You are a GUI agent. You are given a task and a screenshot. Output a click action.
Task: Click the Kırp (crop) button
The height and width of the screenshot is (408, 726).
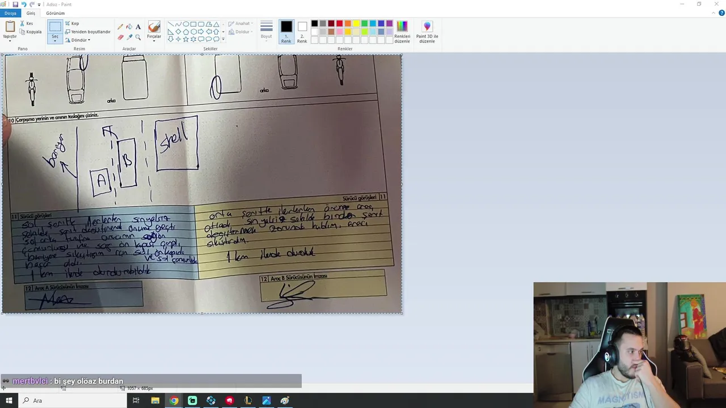[x=72, y=23]
